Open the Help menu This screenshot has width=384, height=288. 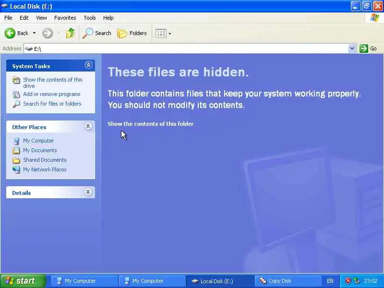click(108, 18)
